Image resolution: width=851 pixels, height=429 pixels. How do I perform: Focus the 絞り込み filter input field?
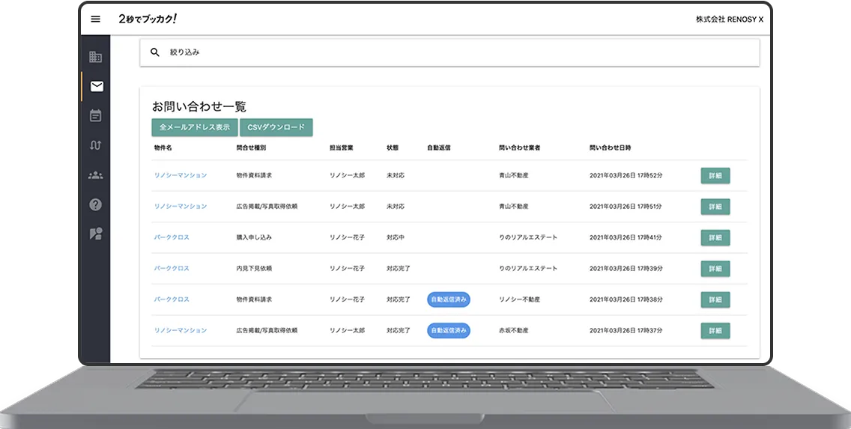click(x=449, y=52)
